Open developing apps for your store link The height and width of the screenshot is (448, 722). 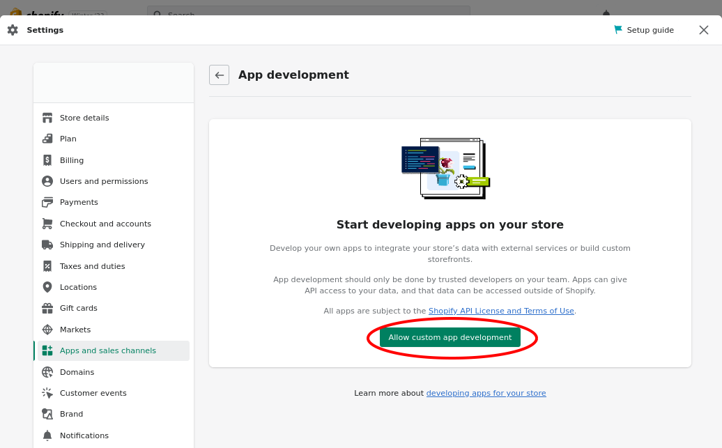[486, 393]
